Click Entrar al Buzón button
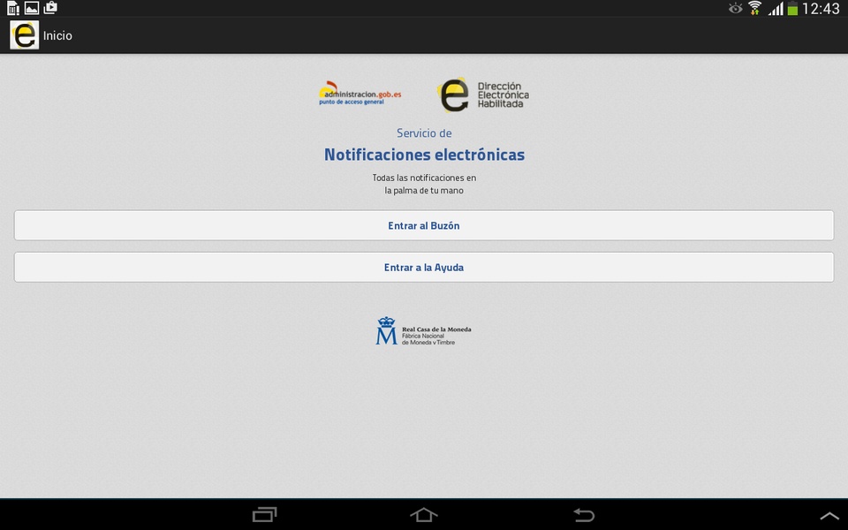 pyautogui.click(x=424, y=225)
